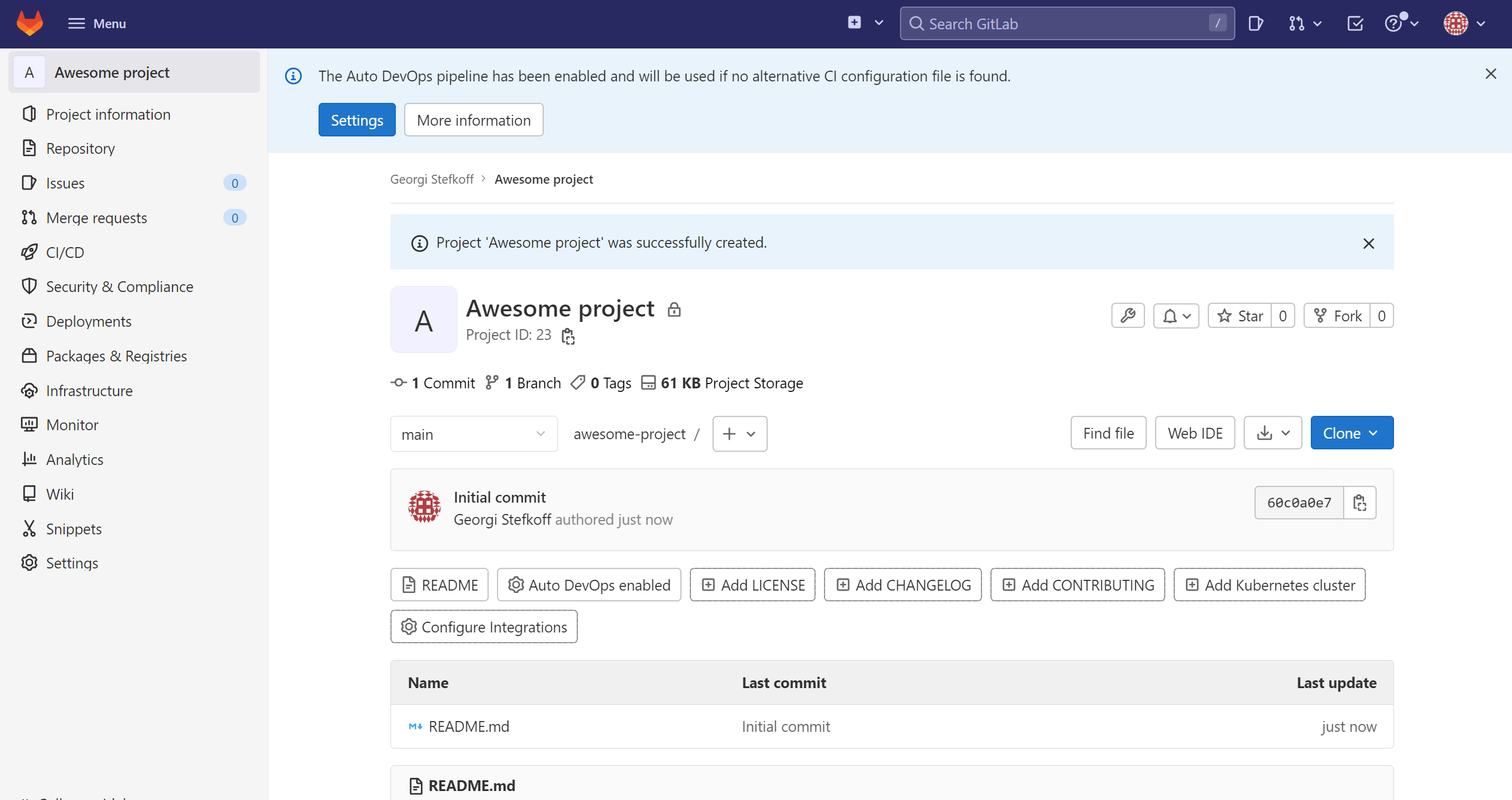Viewport: 1512px width, 800px height.
Task: Open the download source code dropdown
Action: click(x=1272, y=433)
